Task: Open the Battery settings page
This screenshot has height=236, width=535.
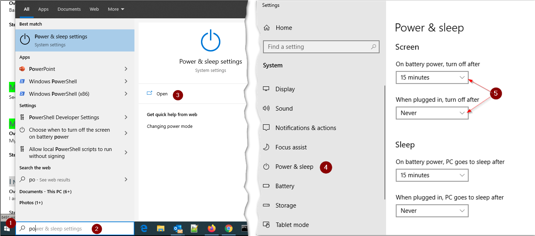Action: coord(284,186)
